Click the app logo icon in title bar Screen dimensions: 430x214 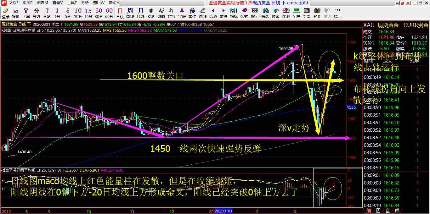click(x=3, y=3)
